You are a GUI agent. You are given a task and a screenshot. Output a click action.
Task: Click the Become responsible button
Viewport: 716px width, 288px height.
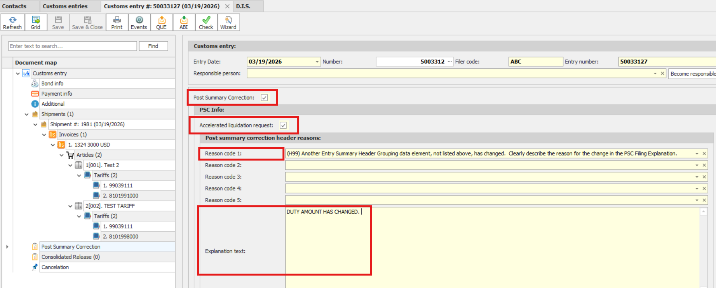(x=692, y=74)
